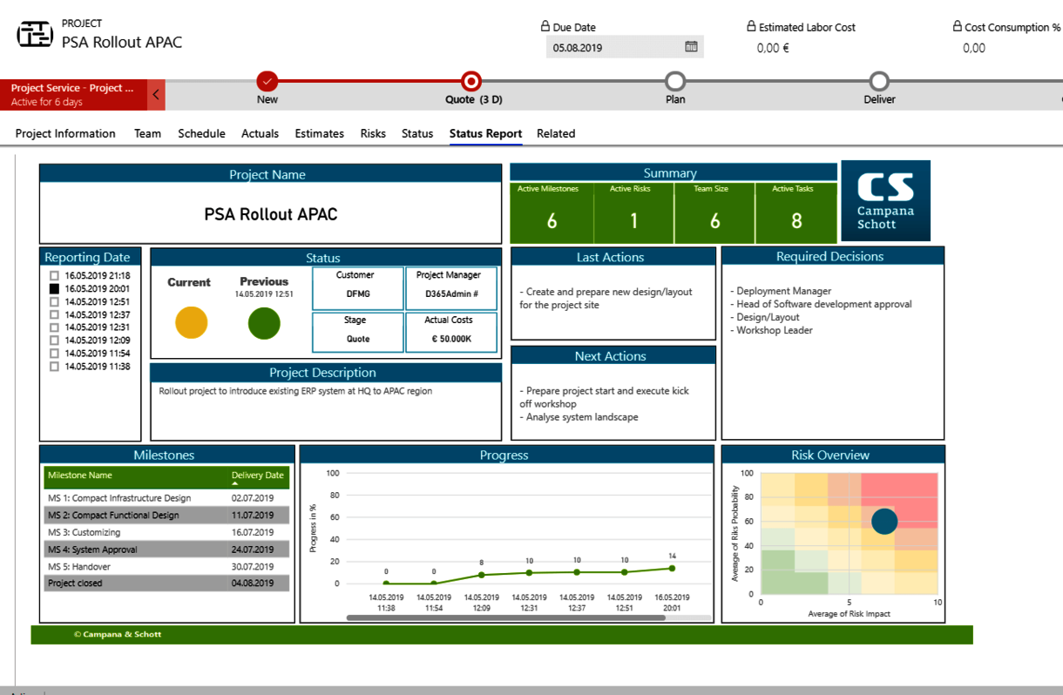Click the green Previous status indicator
This screenshot has width=1063, height=695.
[264, 323]
